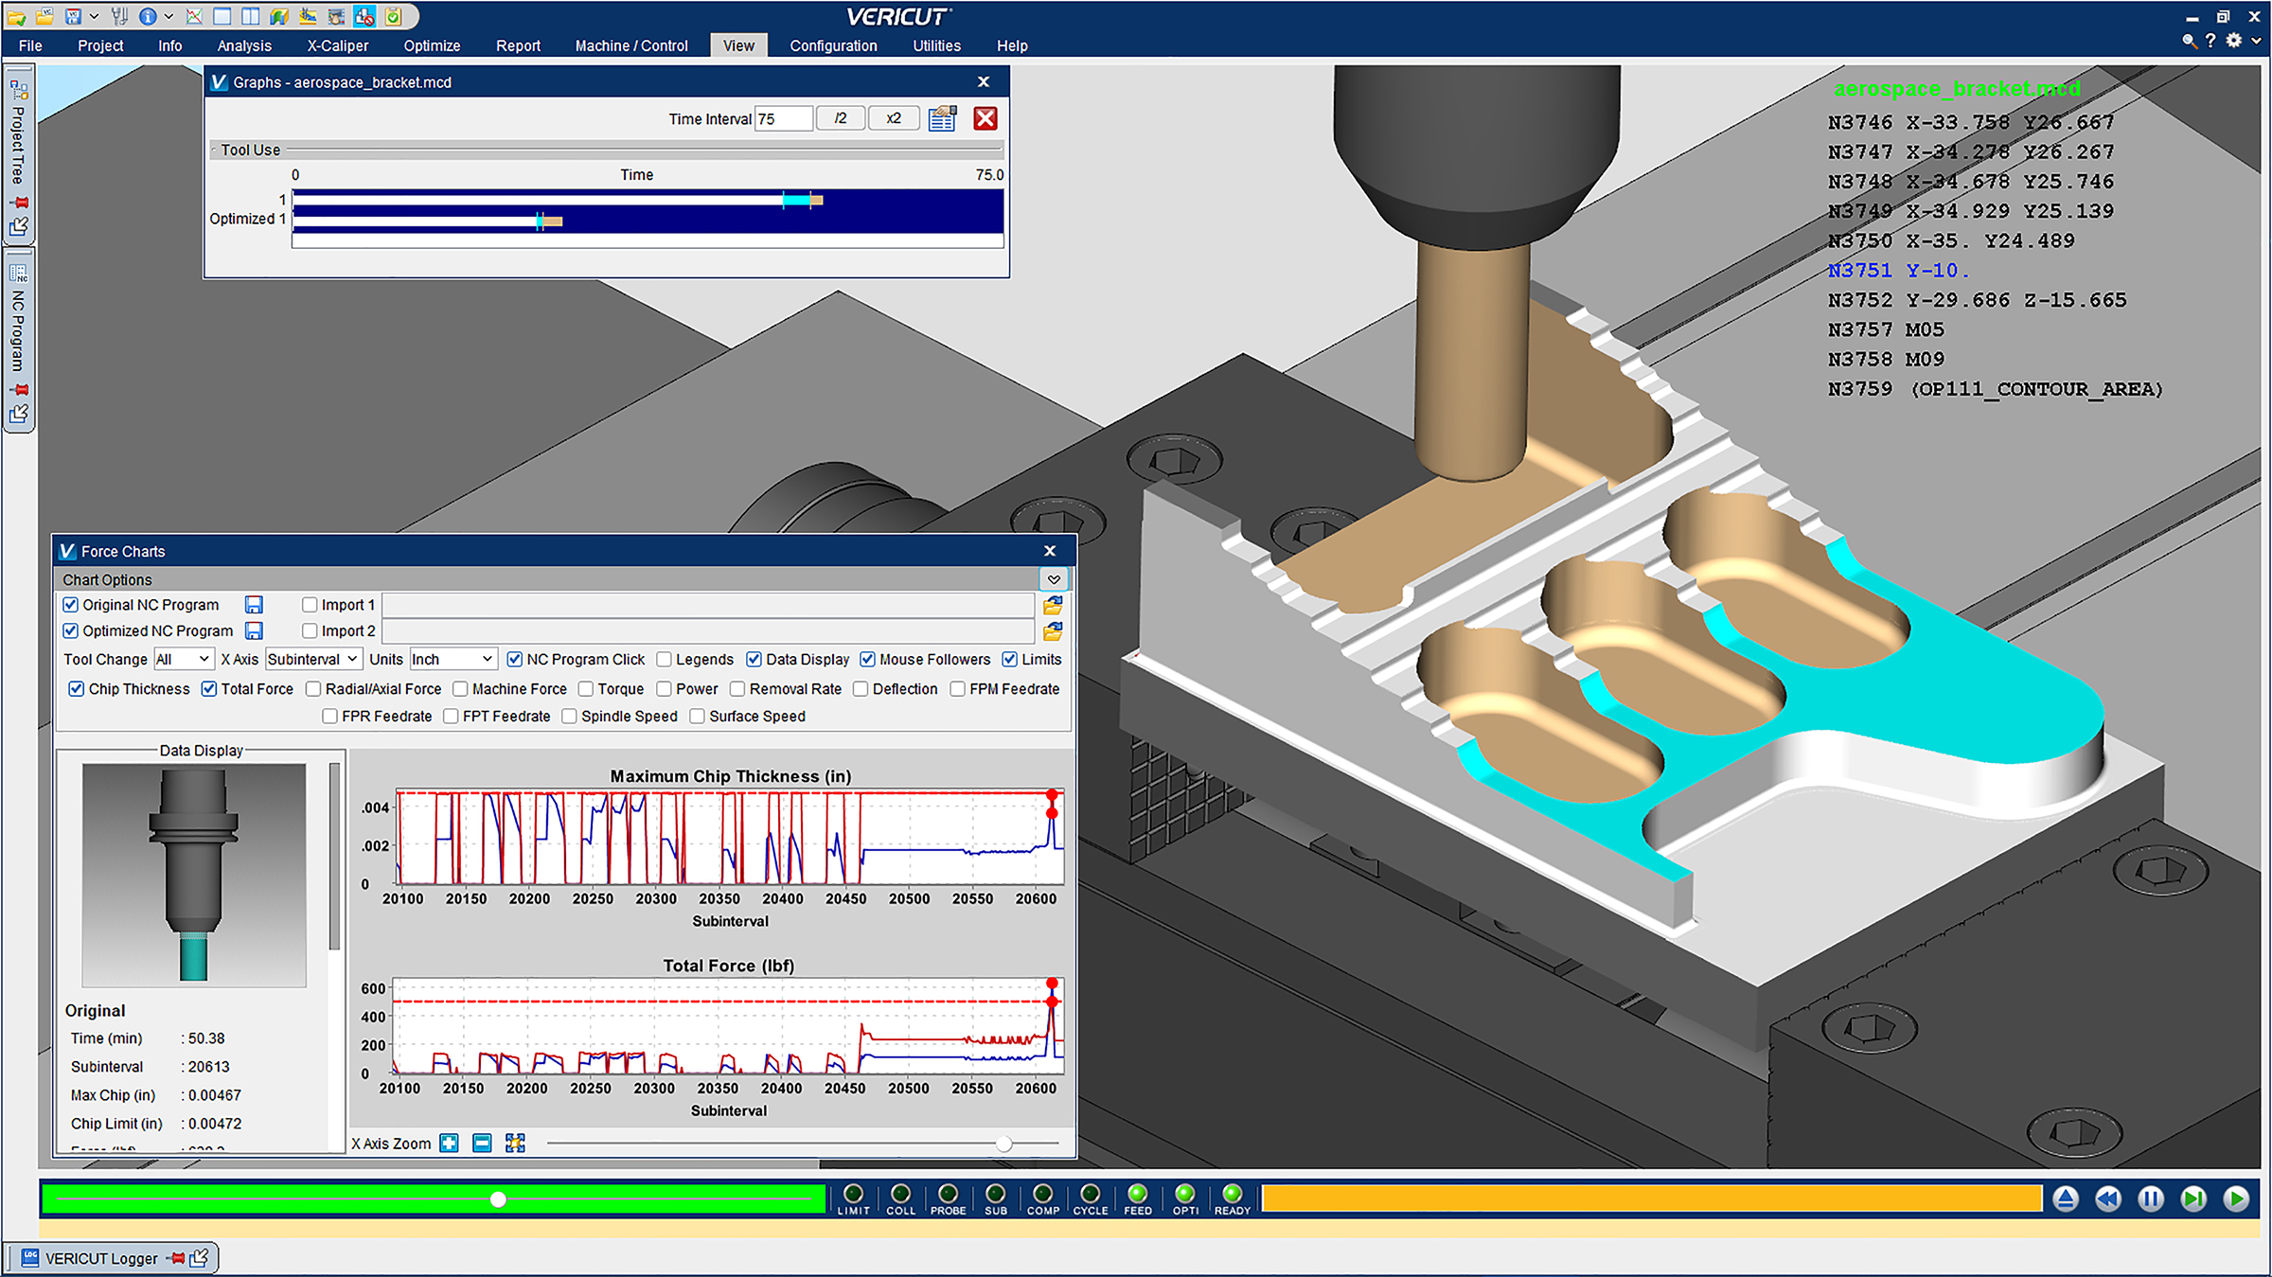The width and height of the screenshot is (2272, 1277).
Task: Click the X Axis Zoom slider handle
Action: point(1004,1144)
